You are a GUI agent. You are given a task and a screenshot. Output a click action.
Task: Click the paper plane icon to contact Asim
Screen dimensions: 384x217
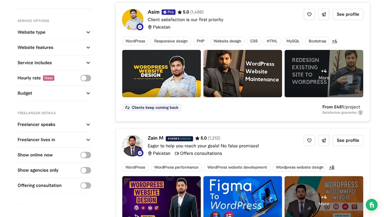click(323, 14)
